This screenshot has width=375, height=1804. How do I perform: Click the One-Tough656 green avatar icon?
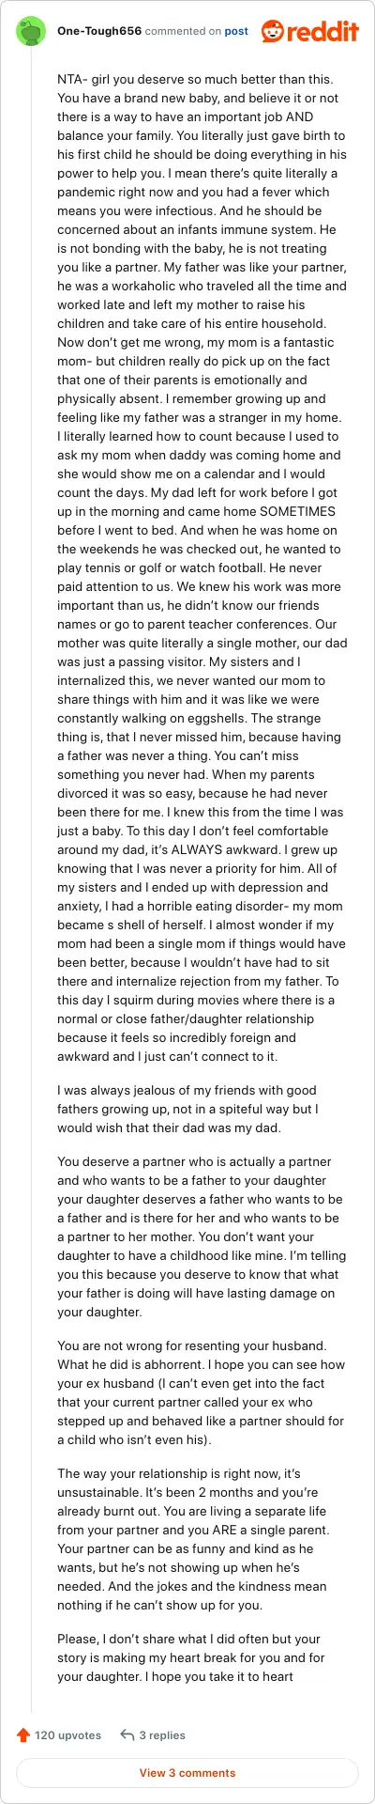[31, 31]
